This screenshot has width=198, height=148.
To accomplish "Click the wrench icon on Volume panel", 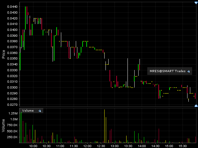I will [40, 111].
